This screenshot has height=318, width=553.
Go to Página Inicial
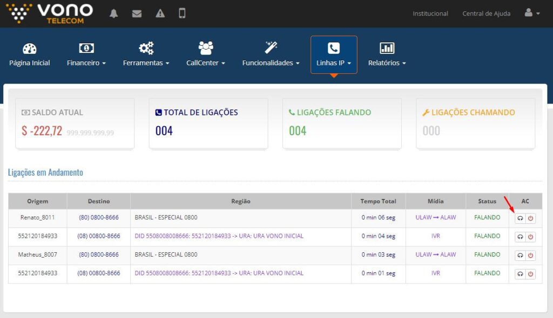(30, 54)
